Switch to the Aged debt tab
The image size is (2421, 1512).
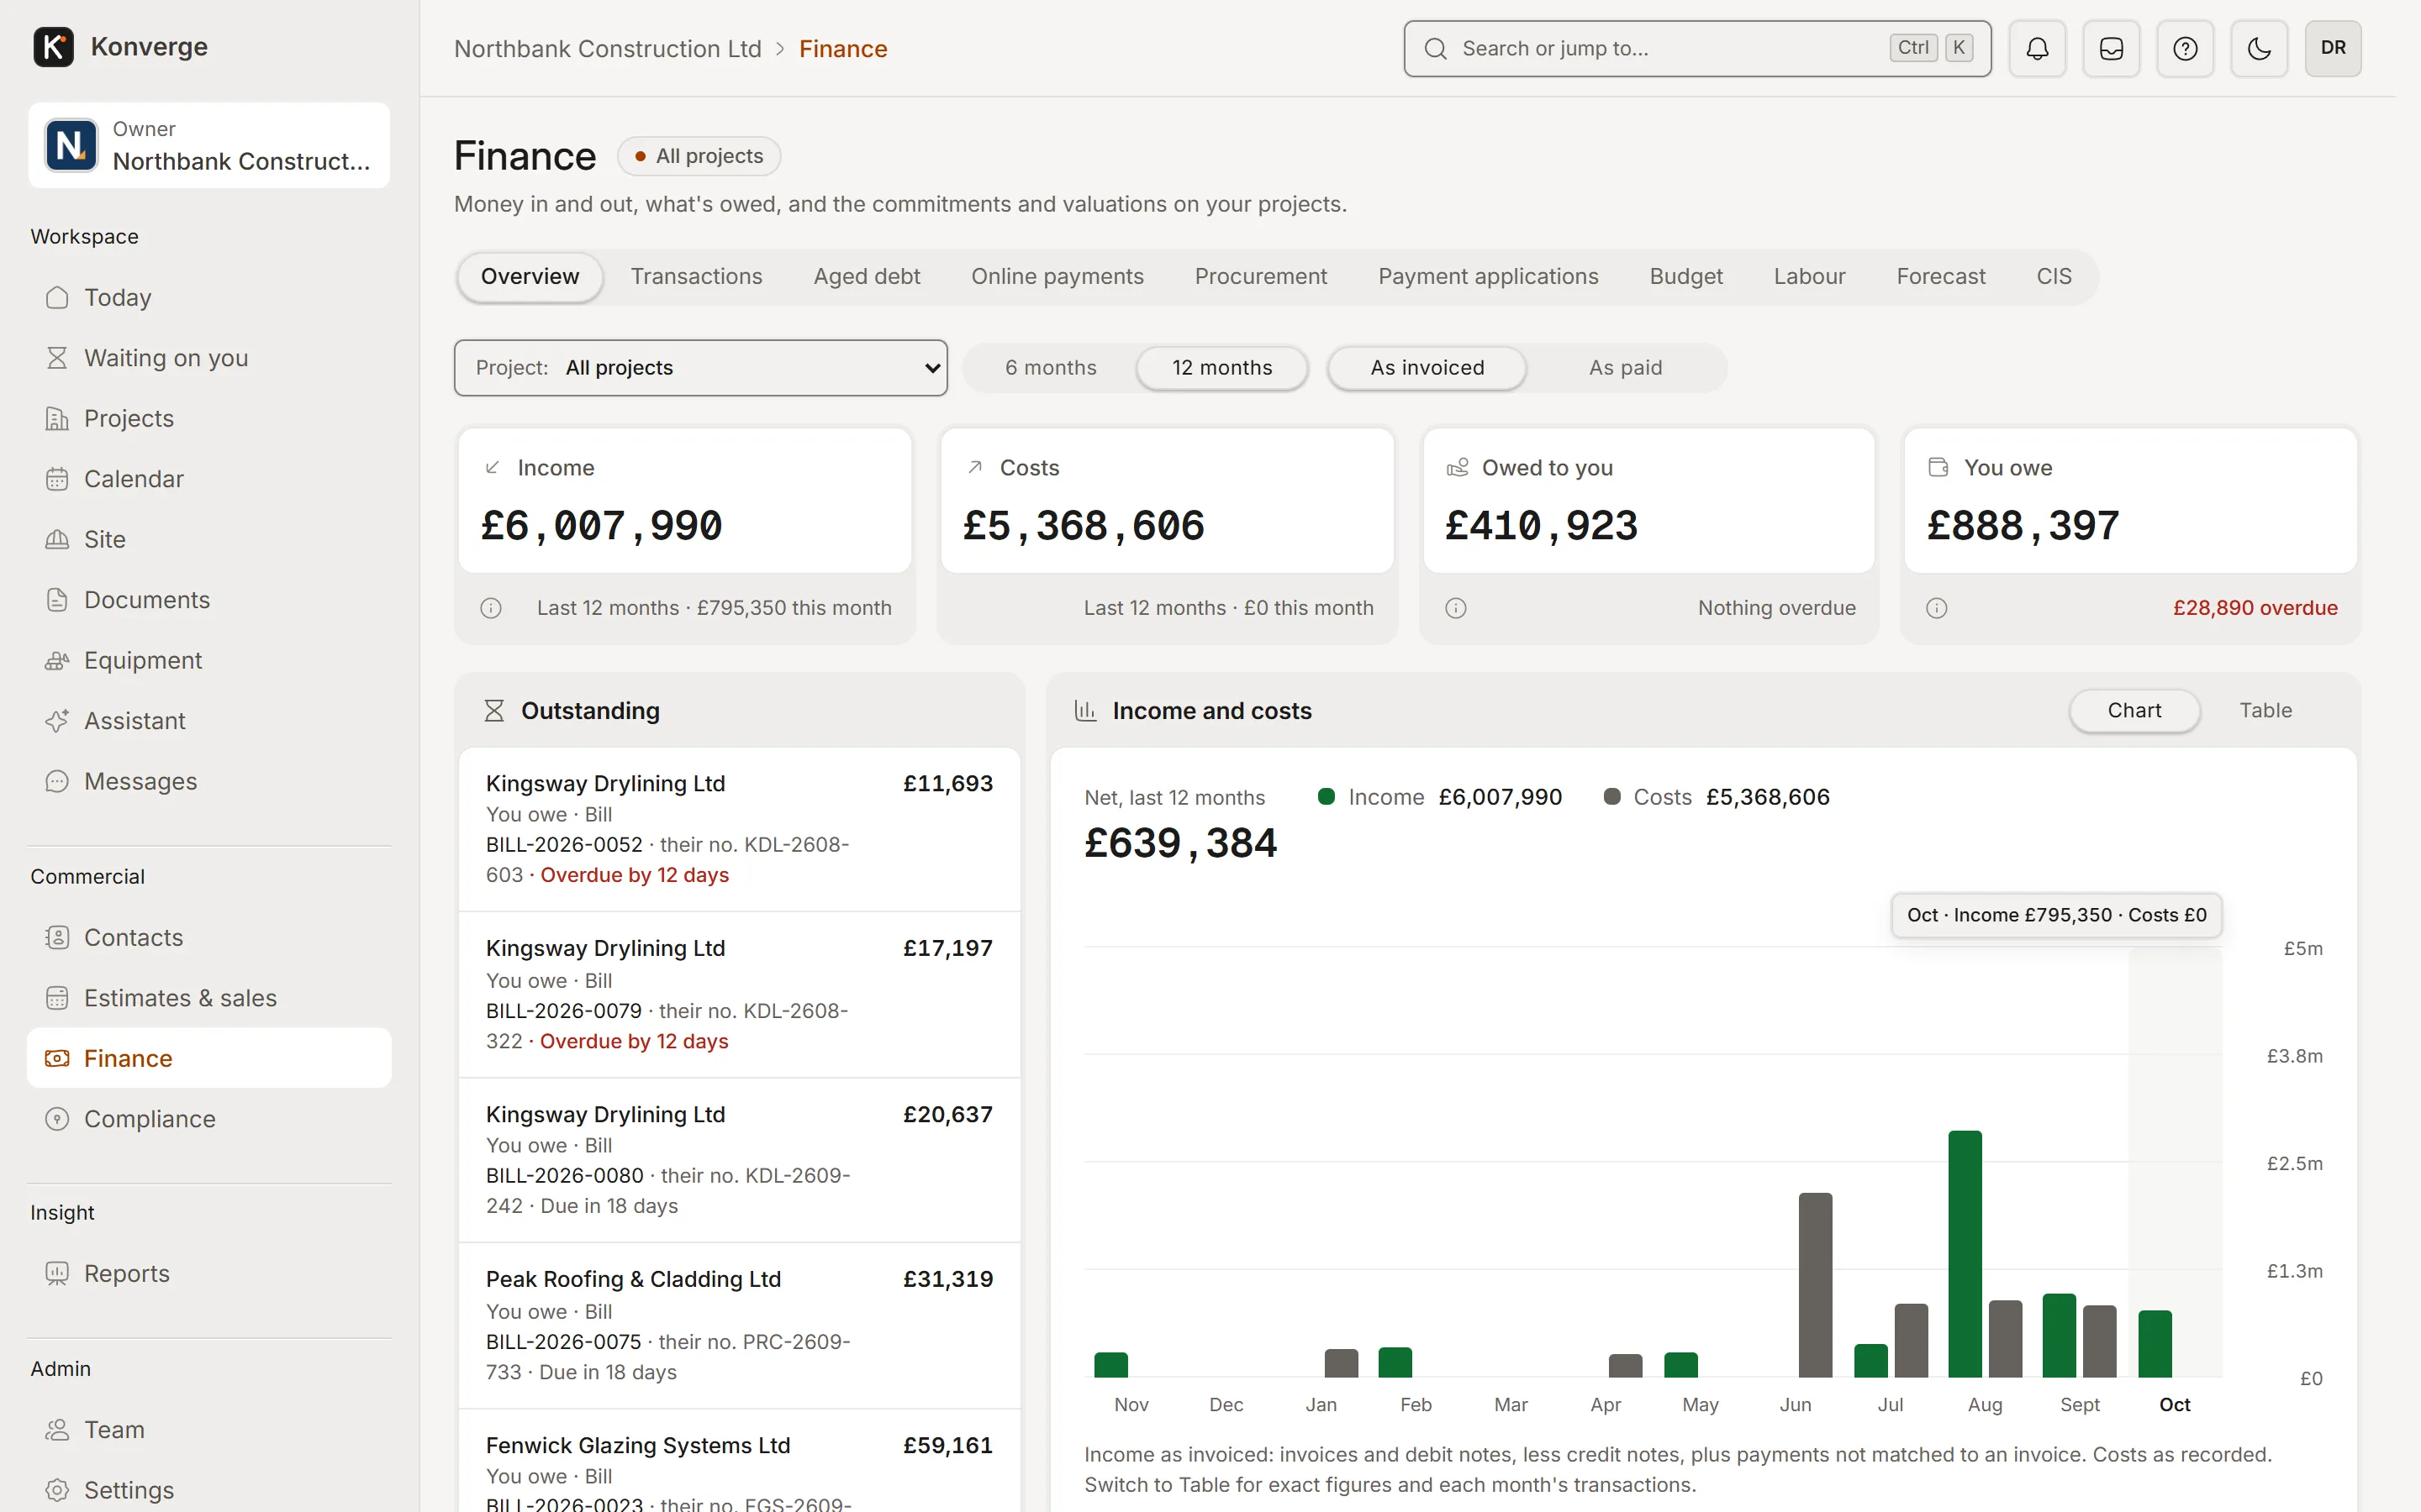[867, 277]
